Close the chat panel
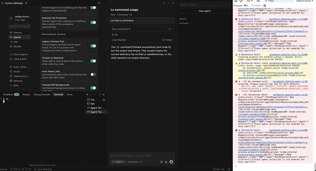The image size is (316, 171). tap(173, 3)
